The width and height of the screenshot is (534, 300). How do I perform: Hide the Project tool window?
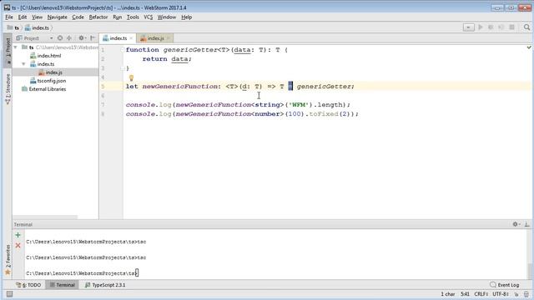pos(93,38)
